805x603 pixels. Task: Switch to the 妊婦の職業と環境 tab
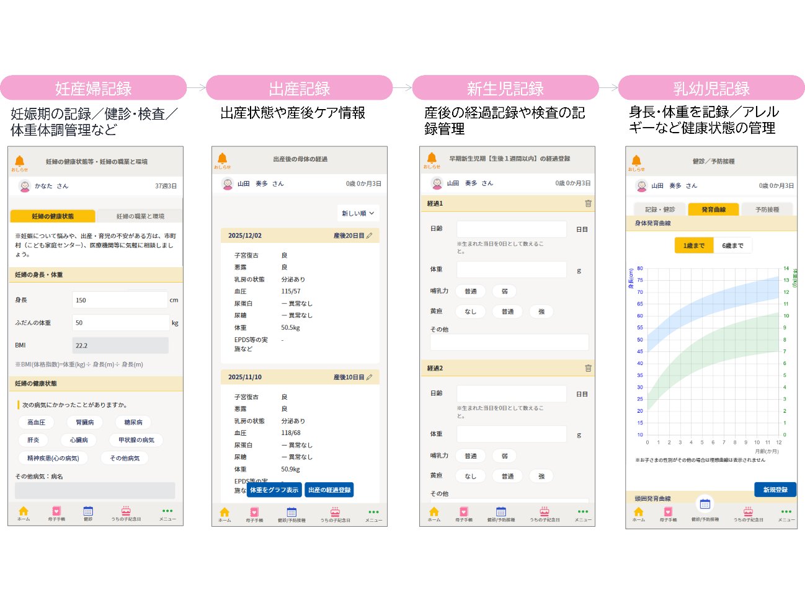140,216
